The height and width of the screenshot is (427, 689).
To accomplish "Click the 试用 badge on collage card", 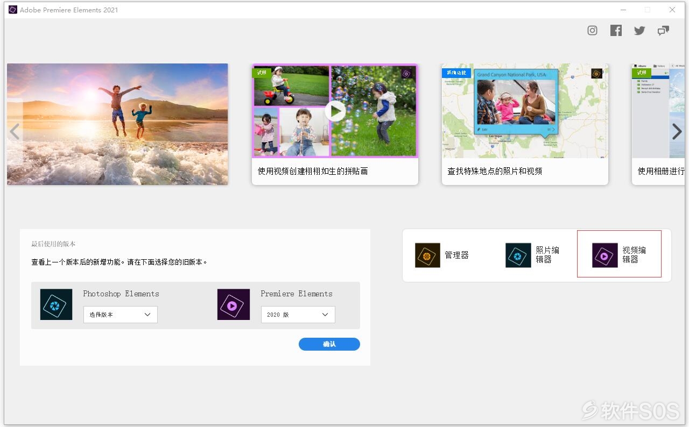I will pos(262,73).
